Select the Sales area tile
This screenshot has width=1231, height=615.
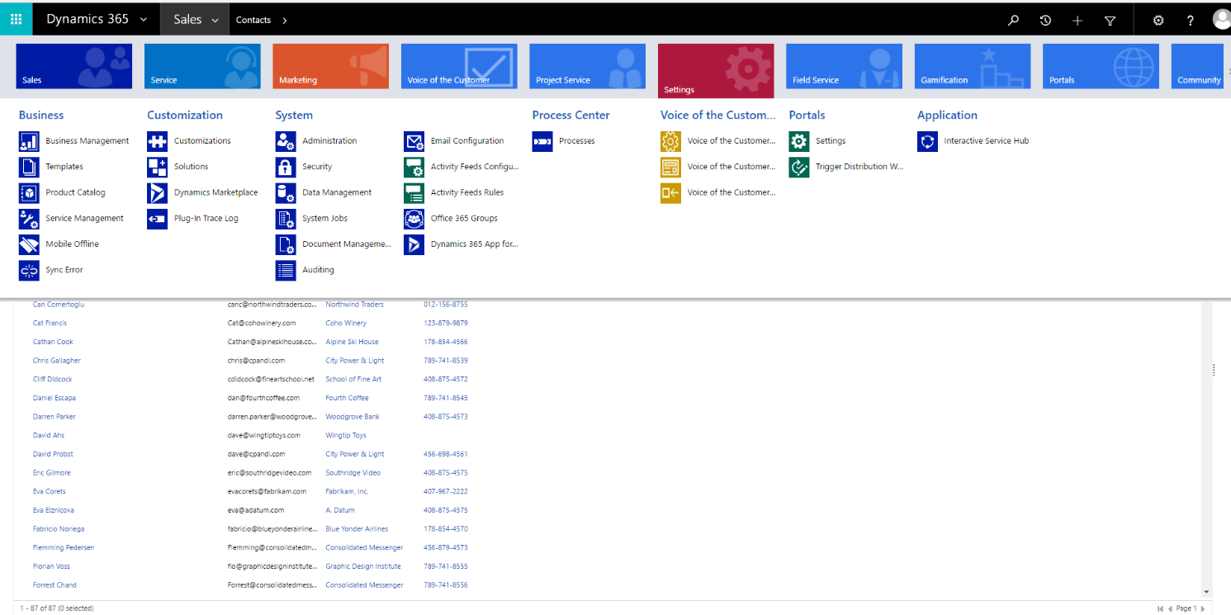tap(74, 66)
